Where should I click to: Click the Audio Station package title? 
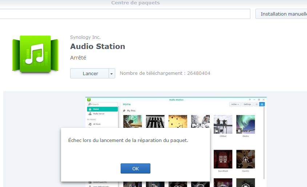97,46
